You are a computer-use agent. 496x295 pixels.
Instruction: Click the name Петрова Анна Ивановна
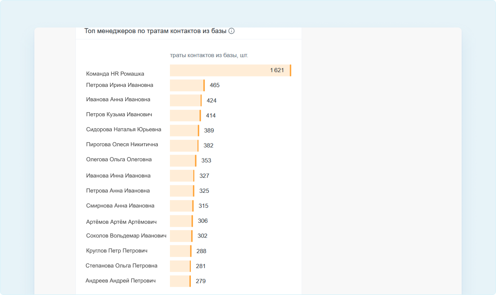coord(118,191)
